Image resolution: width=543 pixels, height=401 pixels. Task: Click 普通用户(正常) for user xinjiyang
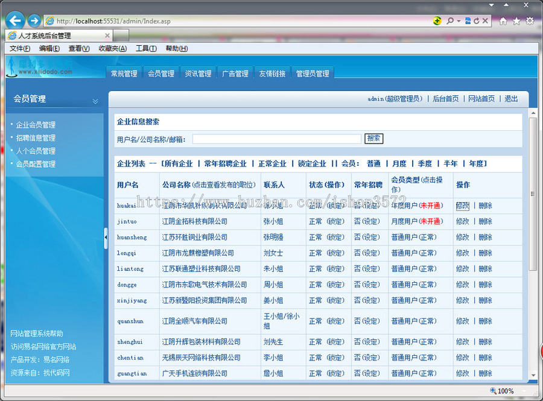click(x=414, y=301)
